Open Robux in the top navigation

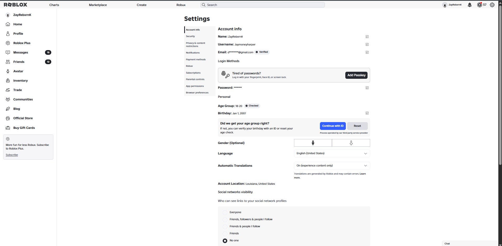[x=181, y=5]
